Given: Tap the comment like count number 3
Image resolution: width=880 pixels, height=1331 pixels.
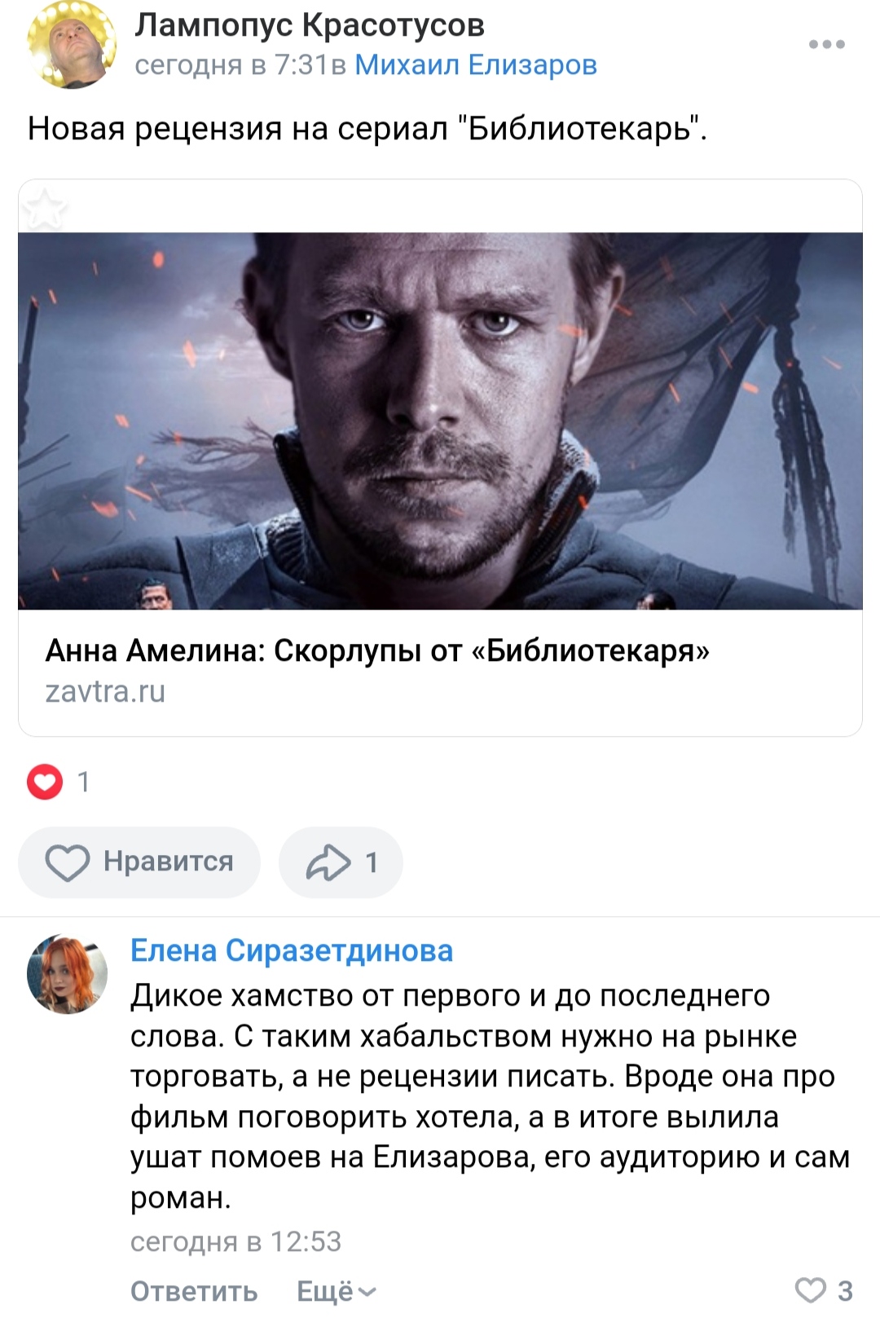Looking at the screenshot, I should (845, 1291).
